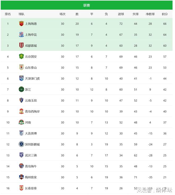Click the Dalian Yingbo (大连英博) team badge
The height and width of the screenshot is (195, 175).
21,133
